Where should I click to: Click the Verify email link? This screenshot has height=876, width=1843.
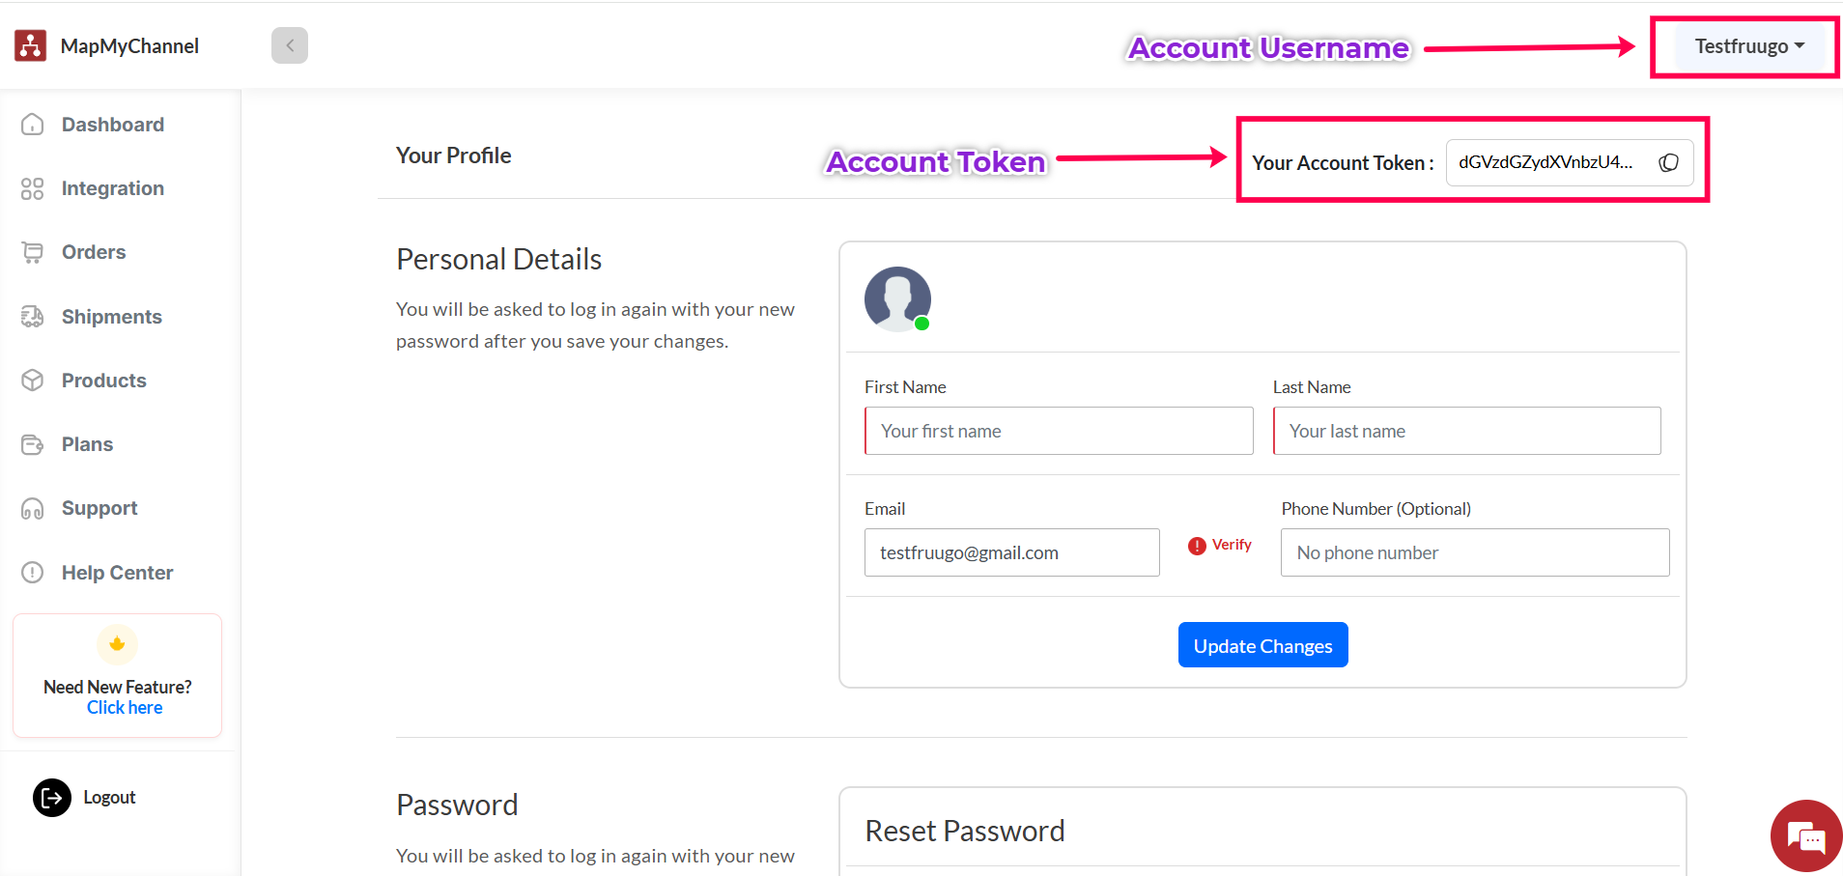pyautogui.click(x=1231, y=545)
